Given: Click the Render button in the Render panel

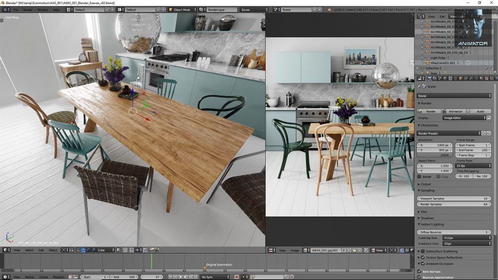Looking at the screenshot, I should click(428, 111).
